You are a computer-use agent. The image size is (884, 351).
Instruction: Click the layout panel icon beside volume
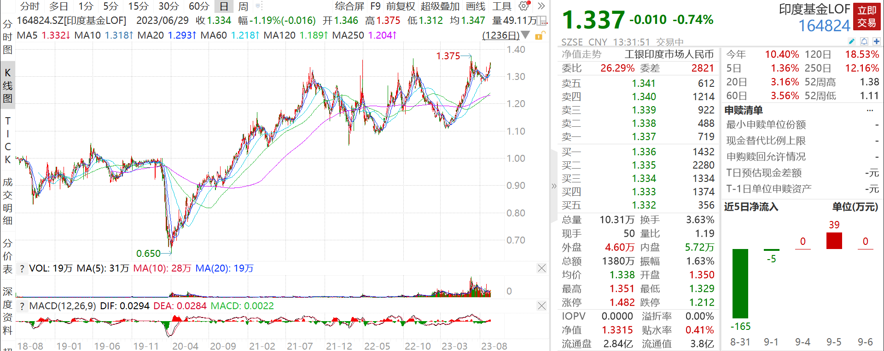pyautogui.click(x=543, y=21)
